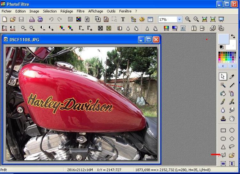Click the Gamma plus icon

(x=89, y=28)
